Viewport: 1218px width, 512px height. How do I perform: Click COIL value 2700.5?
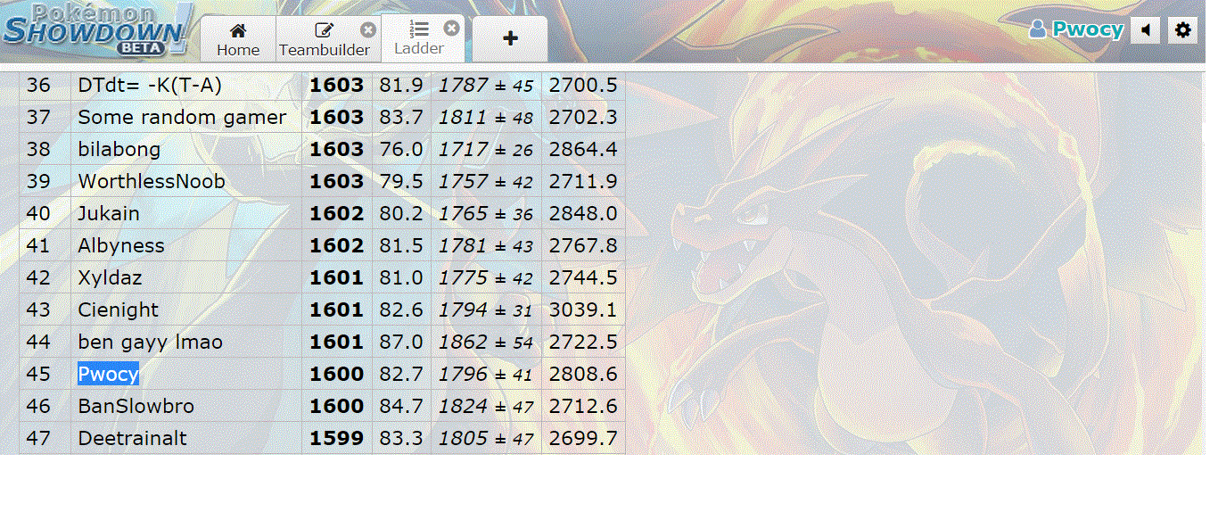(583, 86)
